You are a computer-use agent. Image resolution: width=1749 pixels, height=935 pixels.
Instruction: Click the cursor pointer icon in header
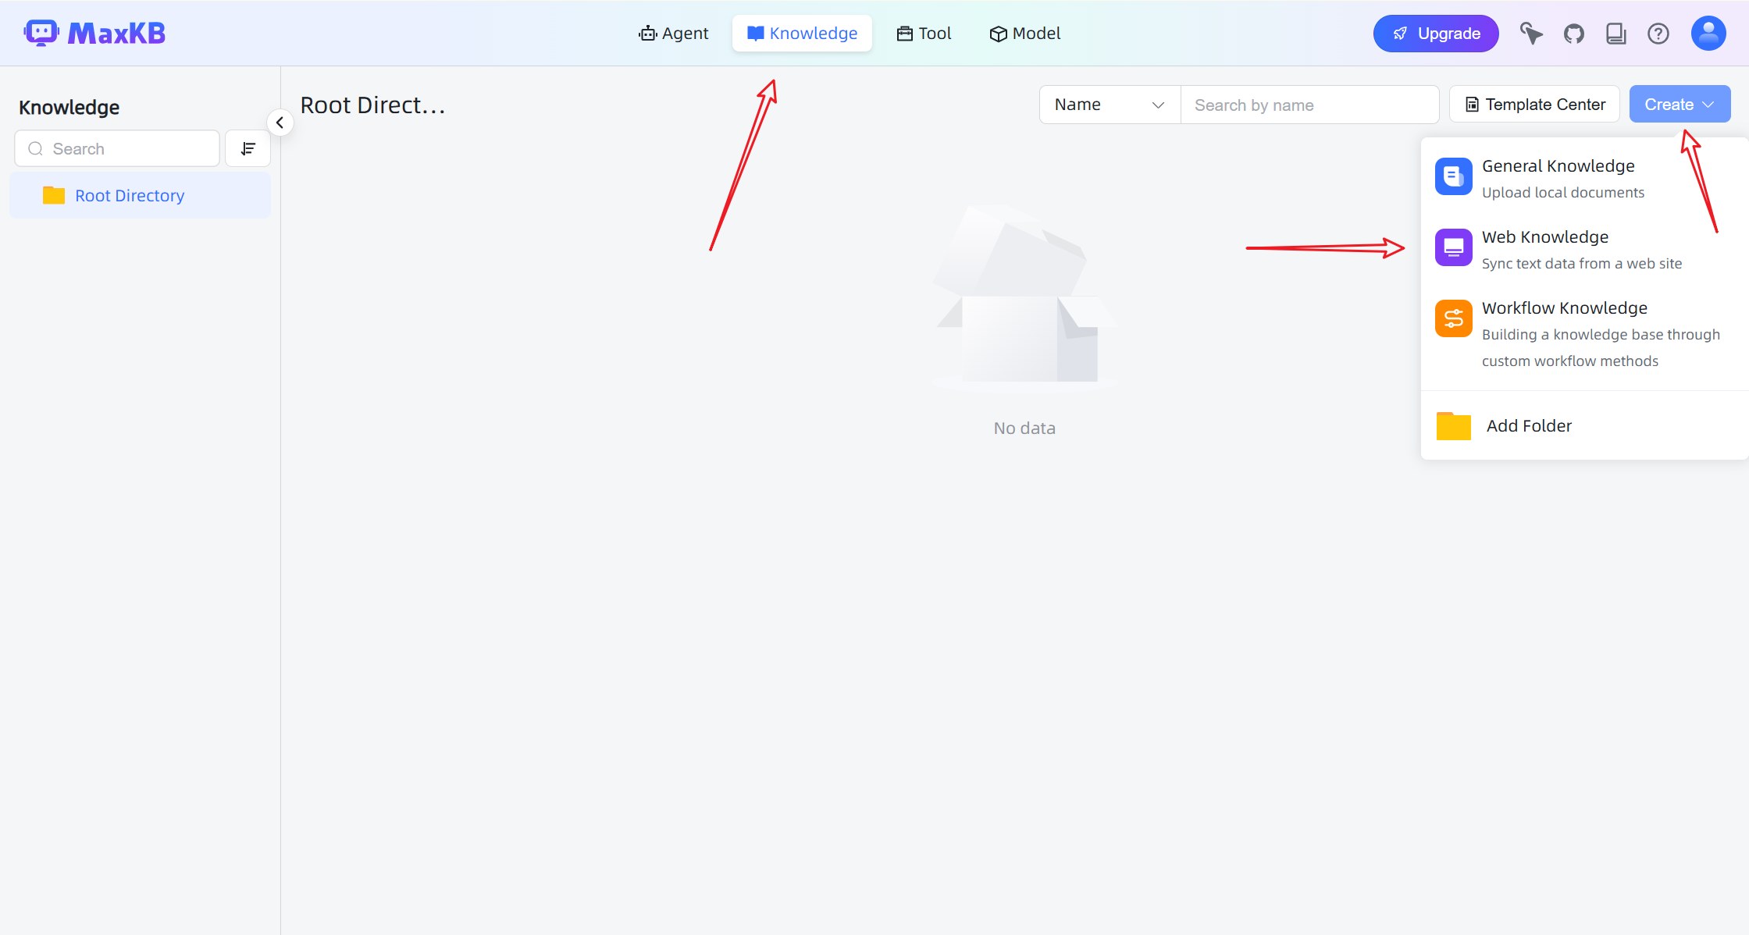click(x=1530, y=34)
